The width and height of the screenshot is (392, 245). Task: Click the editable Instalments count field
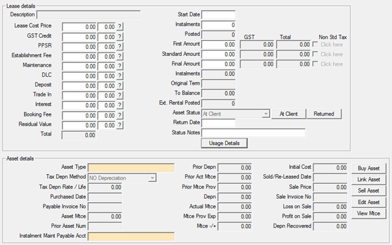pos(218,25)
